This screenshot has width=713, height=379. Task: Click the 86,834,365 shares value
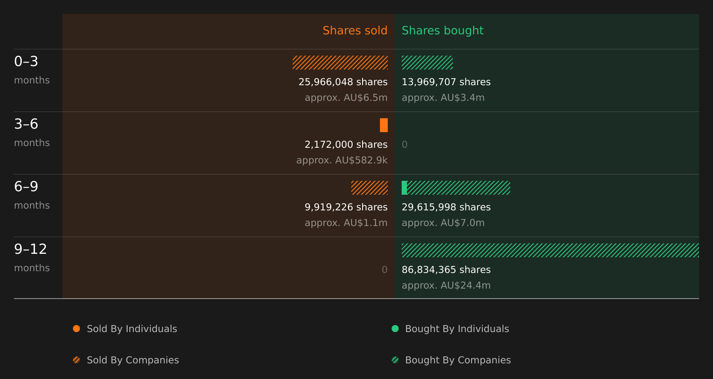click(446, 270)
